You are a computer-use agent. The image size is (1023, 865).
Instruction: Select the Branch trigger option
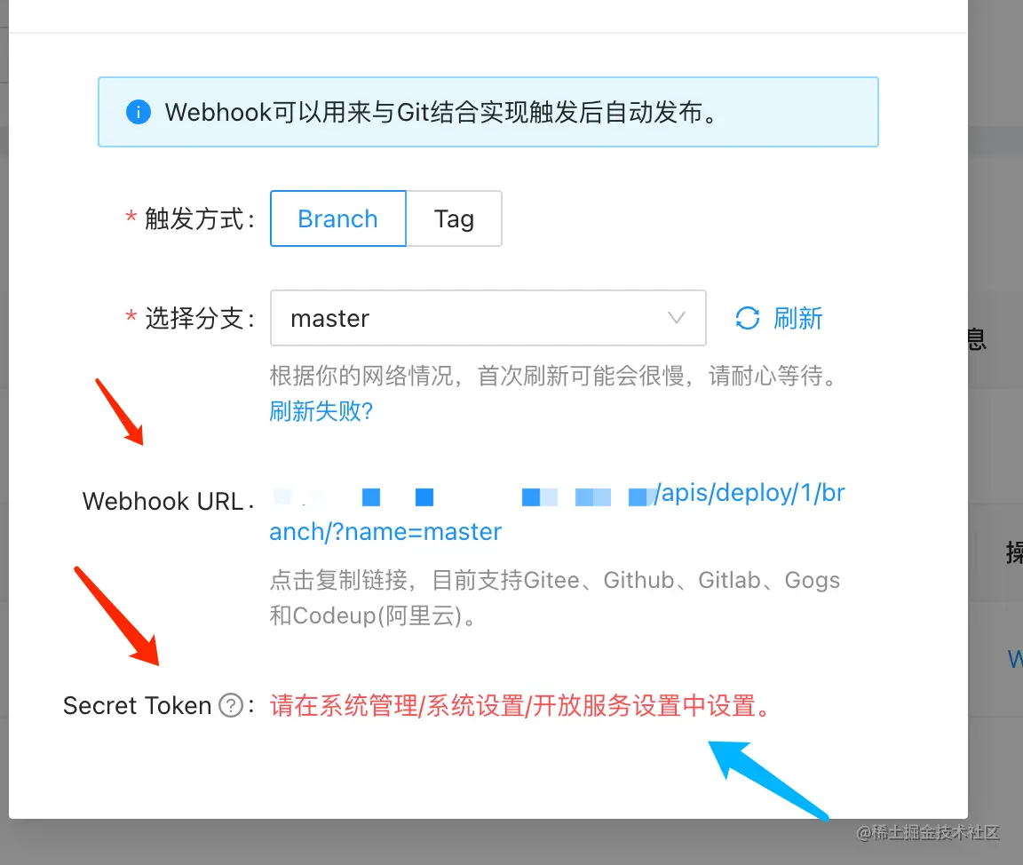[338, 218]
